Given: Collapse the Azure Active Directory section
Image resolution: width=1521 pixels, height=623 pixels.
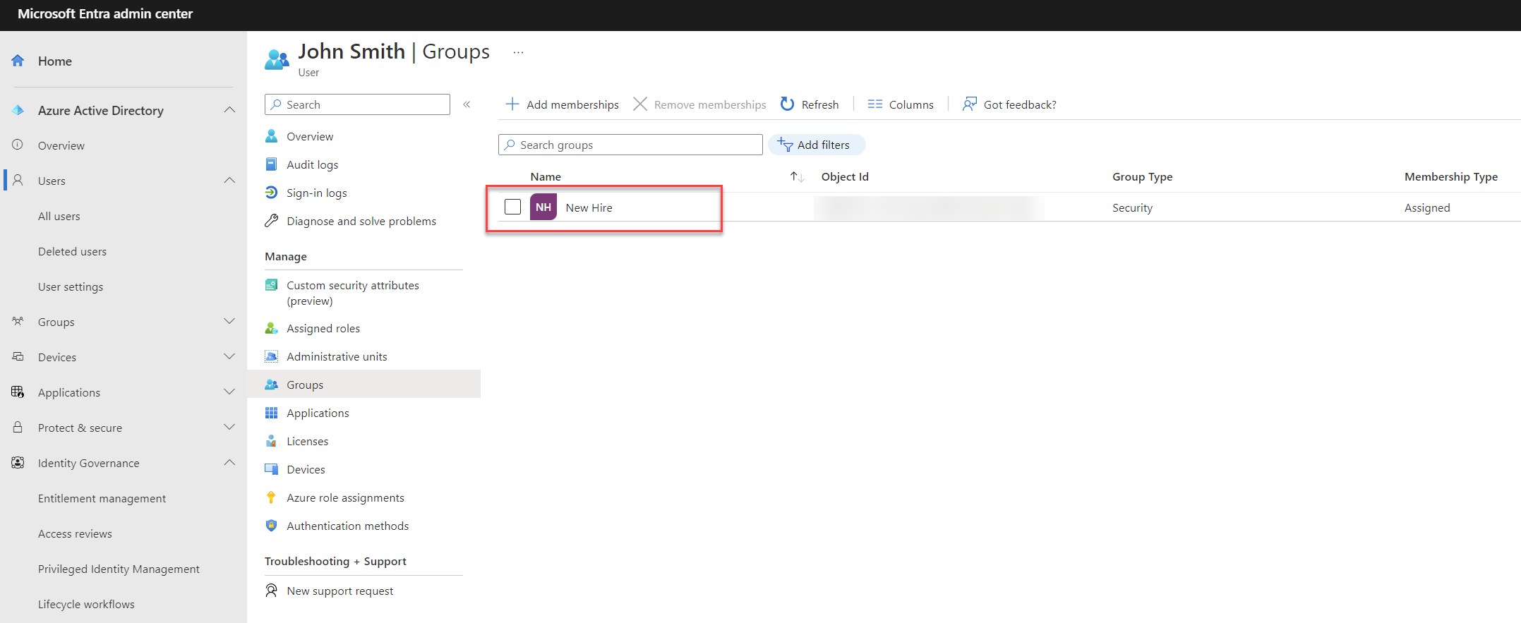Looking at the screenshot, I should [x=229, y=110].
